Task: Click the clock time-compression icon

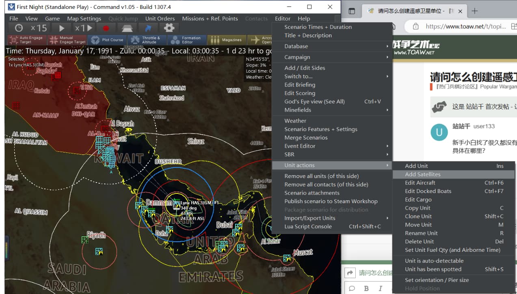Action: (19, 28)
